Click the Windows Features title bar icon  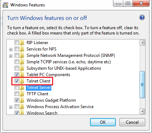(5, 5)
